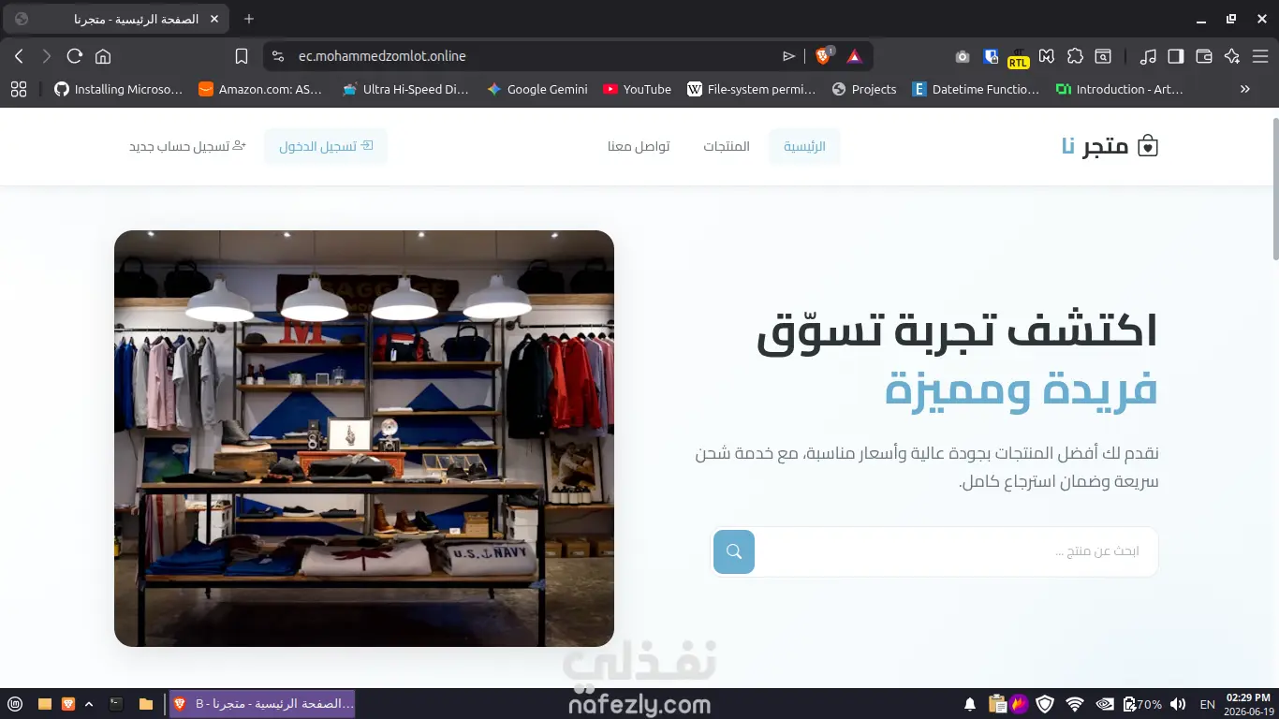The image size is (1279, 719).
Task: Click the send/share arrow icon in address bar
Action: click(x=788, y=56)
